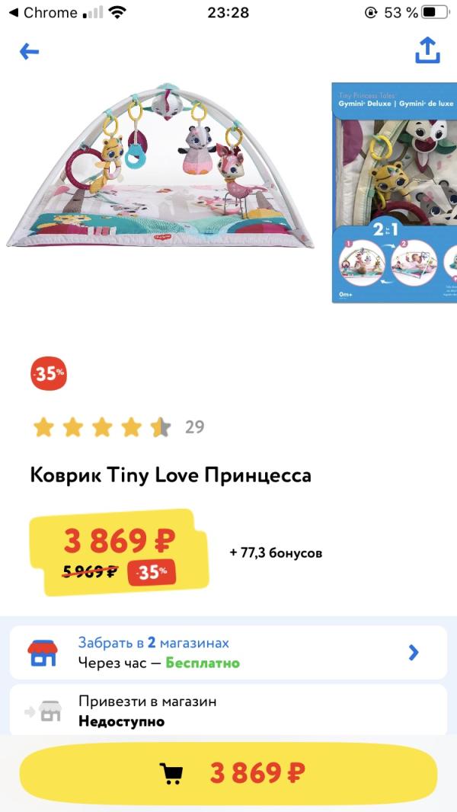Screen dimensions: 457x812
Task: Tap the '+ 77,3 бонусов' label
Action: coord(276,553)
